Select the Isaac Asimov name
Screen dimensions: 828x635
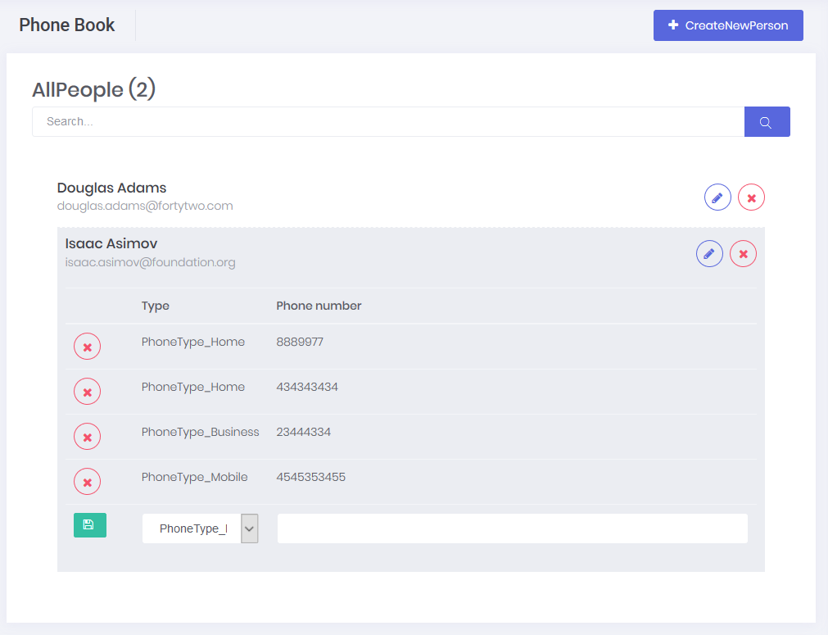[111, 243]
